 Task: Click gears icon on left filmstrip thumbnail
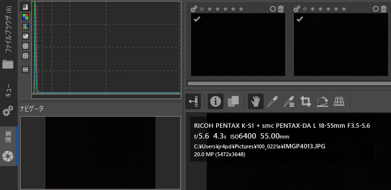coord(194,9)
